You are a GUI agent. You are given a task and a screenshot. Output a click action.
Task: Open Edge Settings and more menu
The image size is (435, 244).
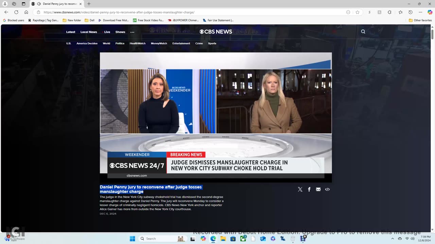tap(420, 12)
